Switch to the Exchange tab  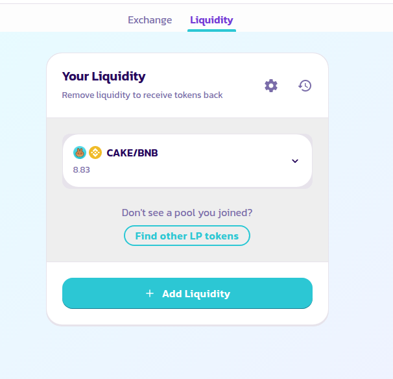point(150,20)
